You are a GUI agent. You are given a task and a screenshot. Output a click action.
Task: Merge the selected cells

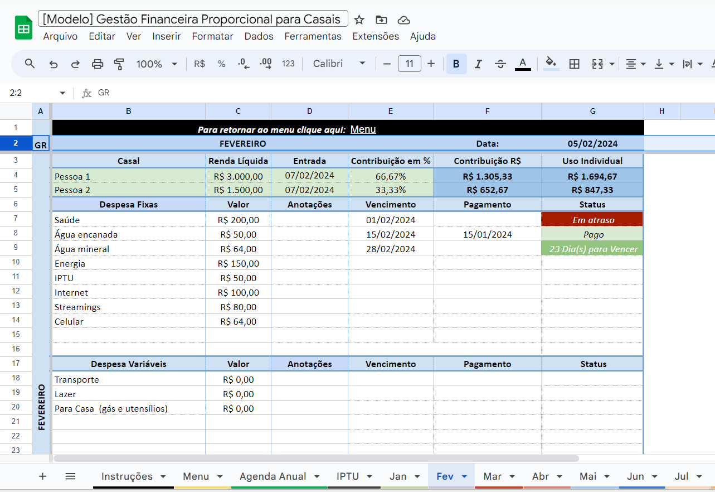597,64
